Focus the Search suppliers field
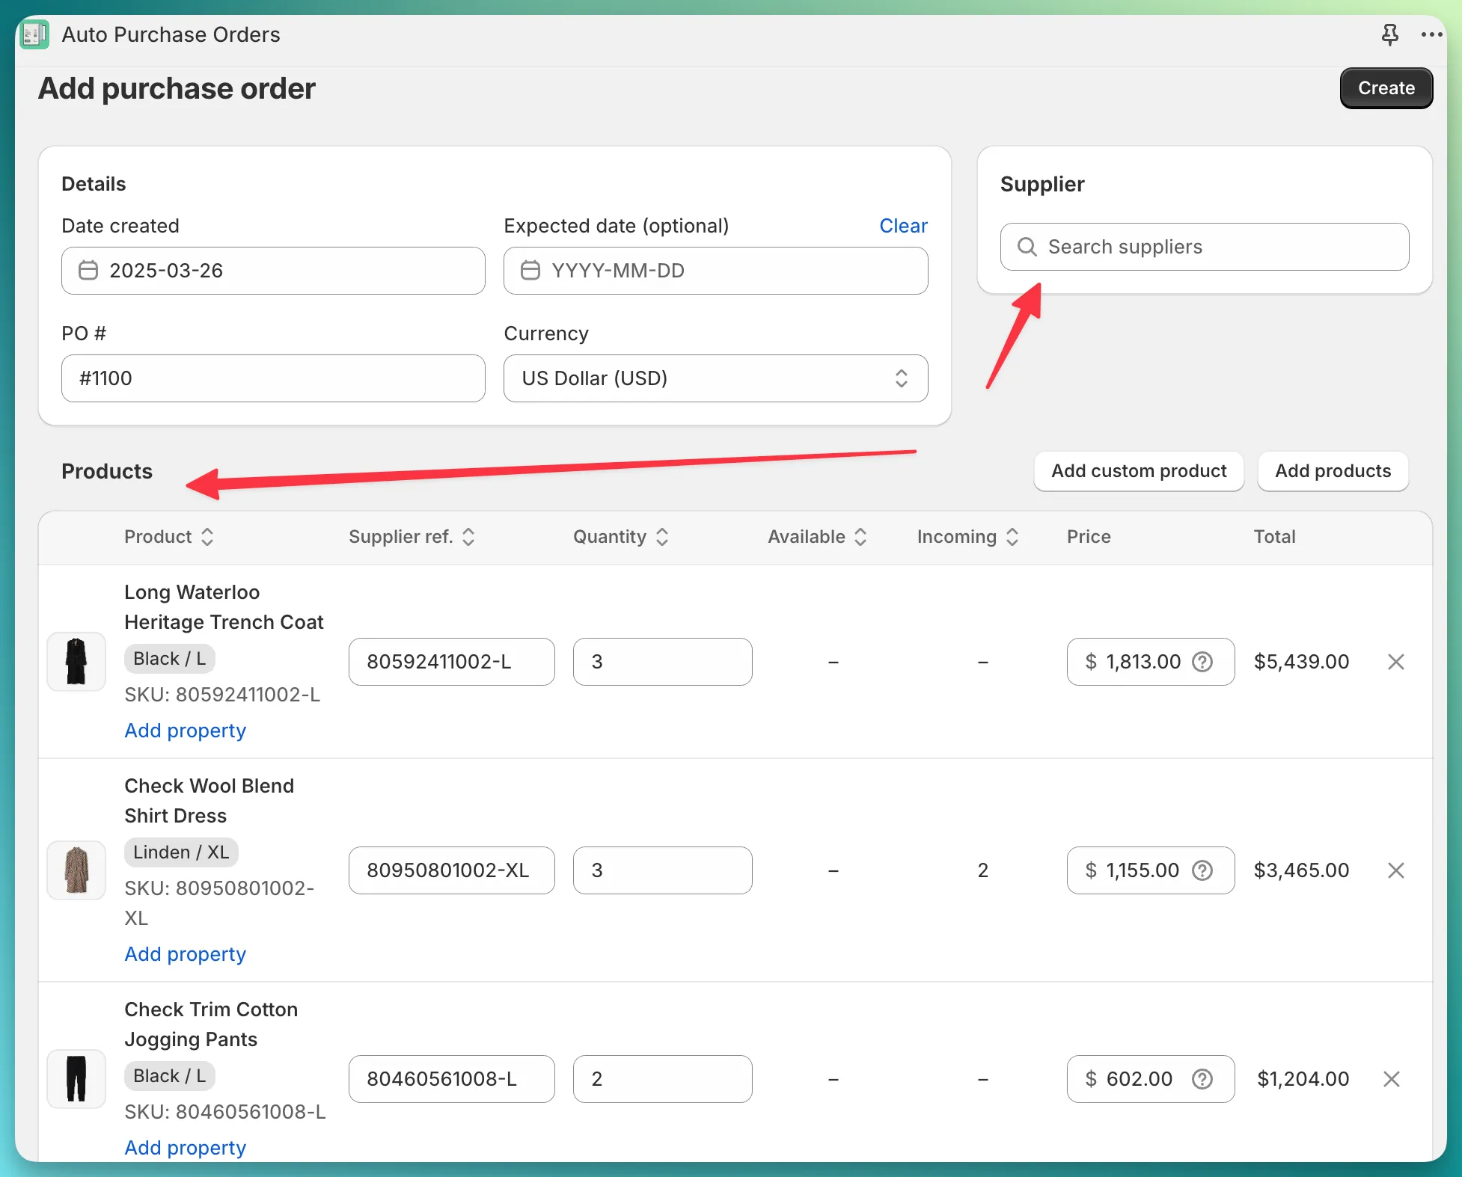Image resolution: width=1462 pixels, height=1177 pixels. coord(1205,247)
